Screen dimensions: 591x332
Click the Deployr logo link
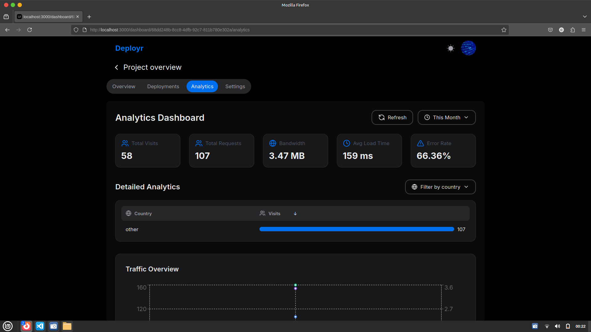point(129,48)
